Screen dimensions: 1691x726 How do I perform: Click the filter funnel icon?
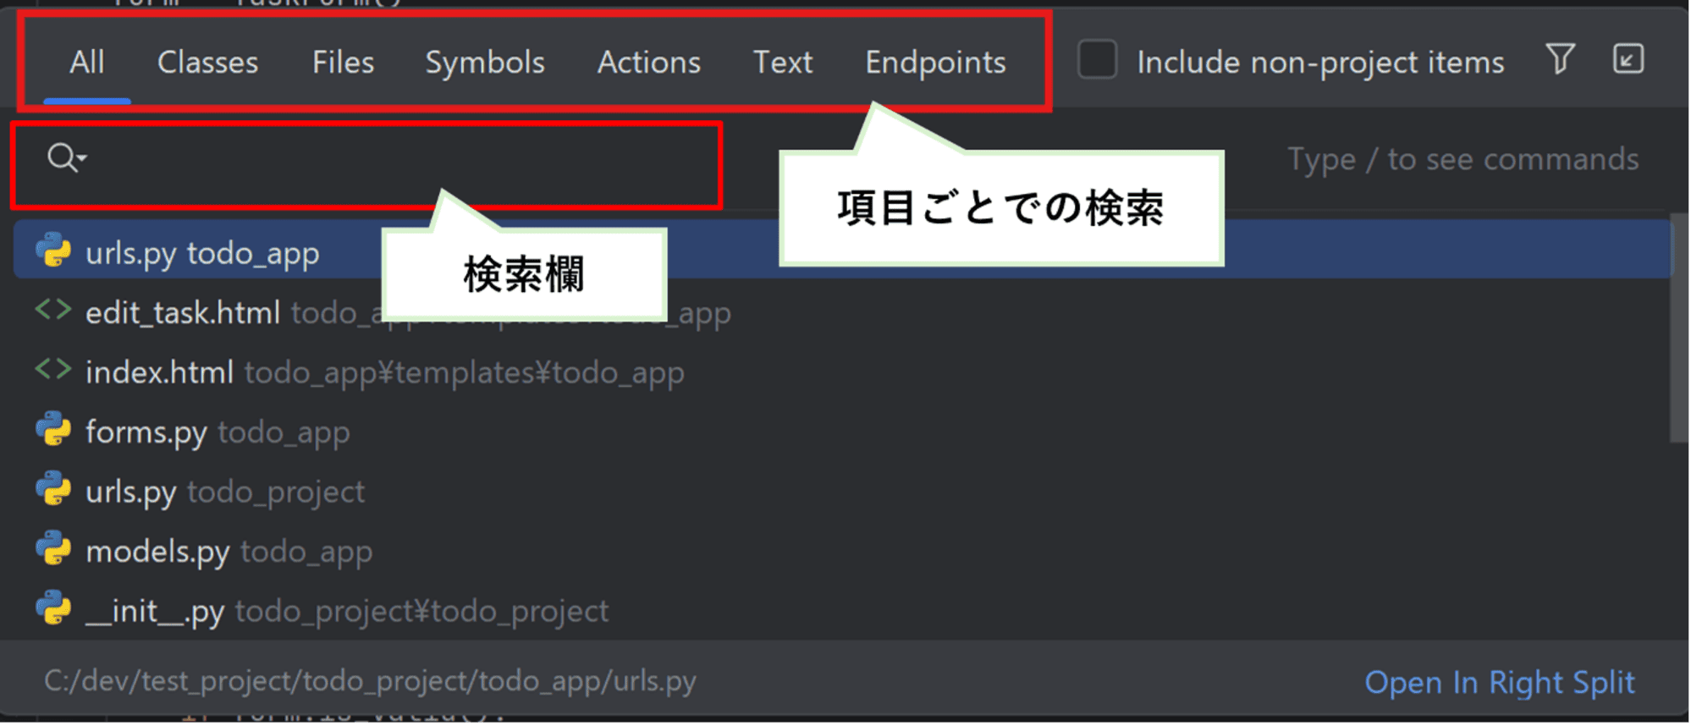coord(1560,59)
